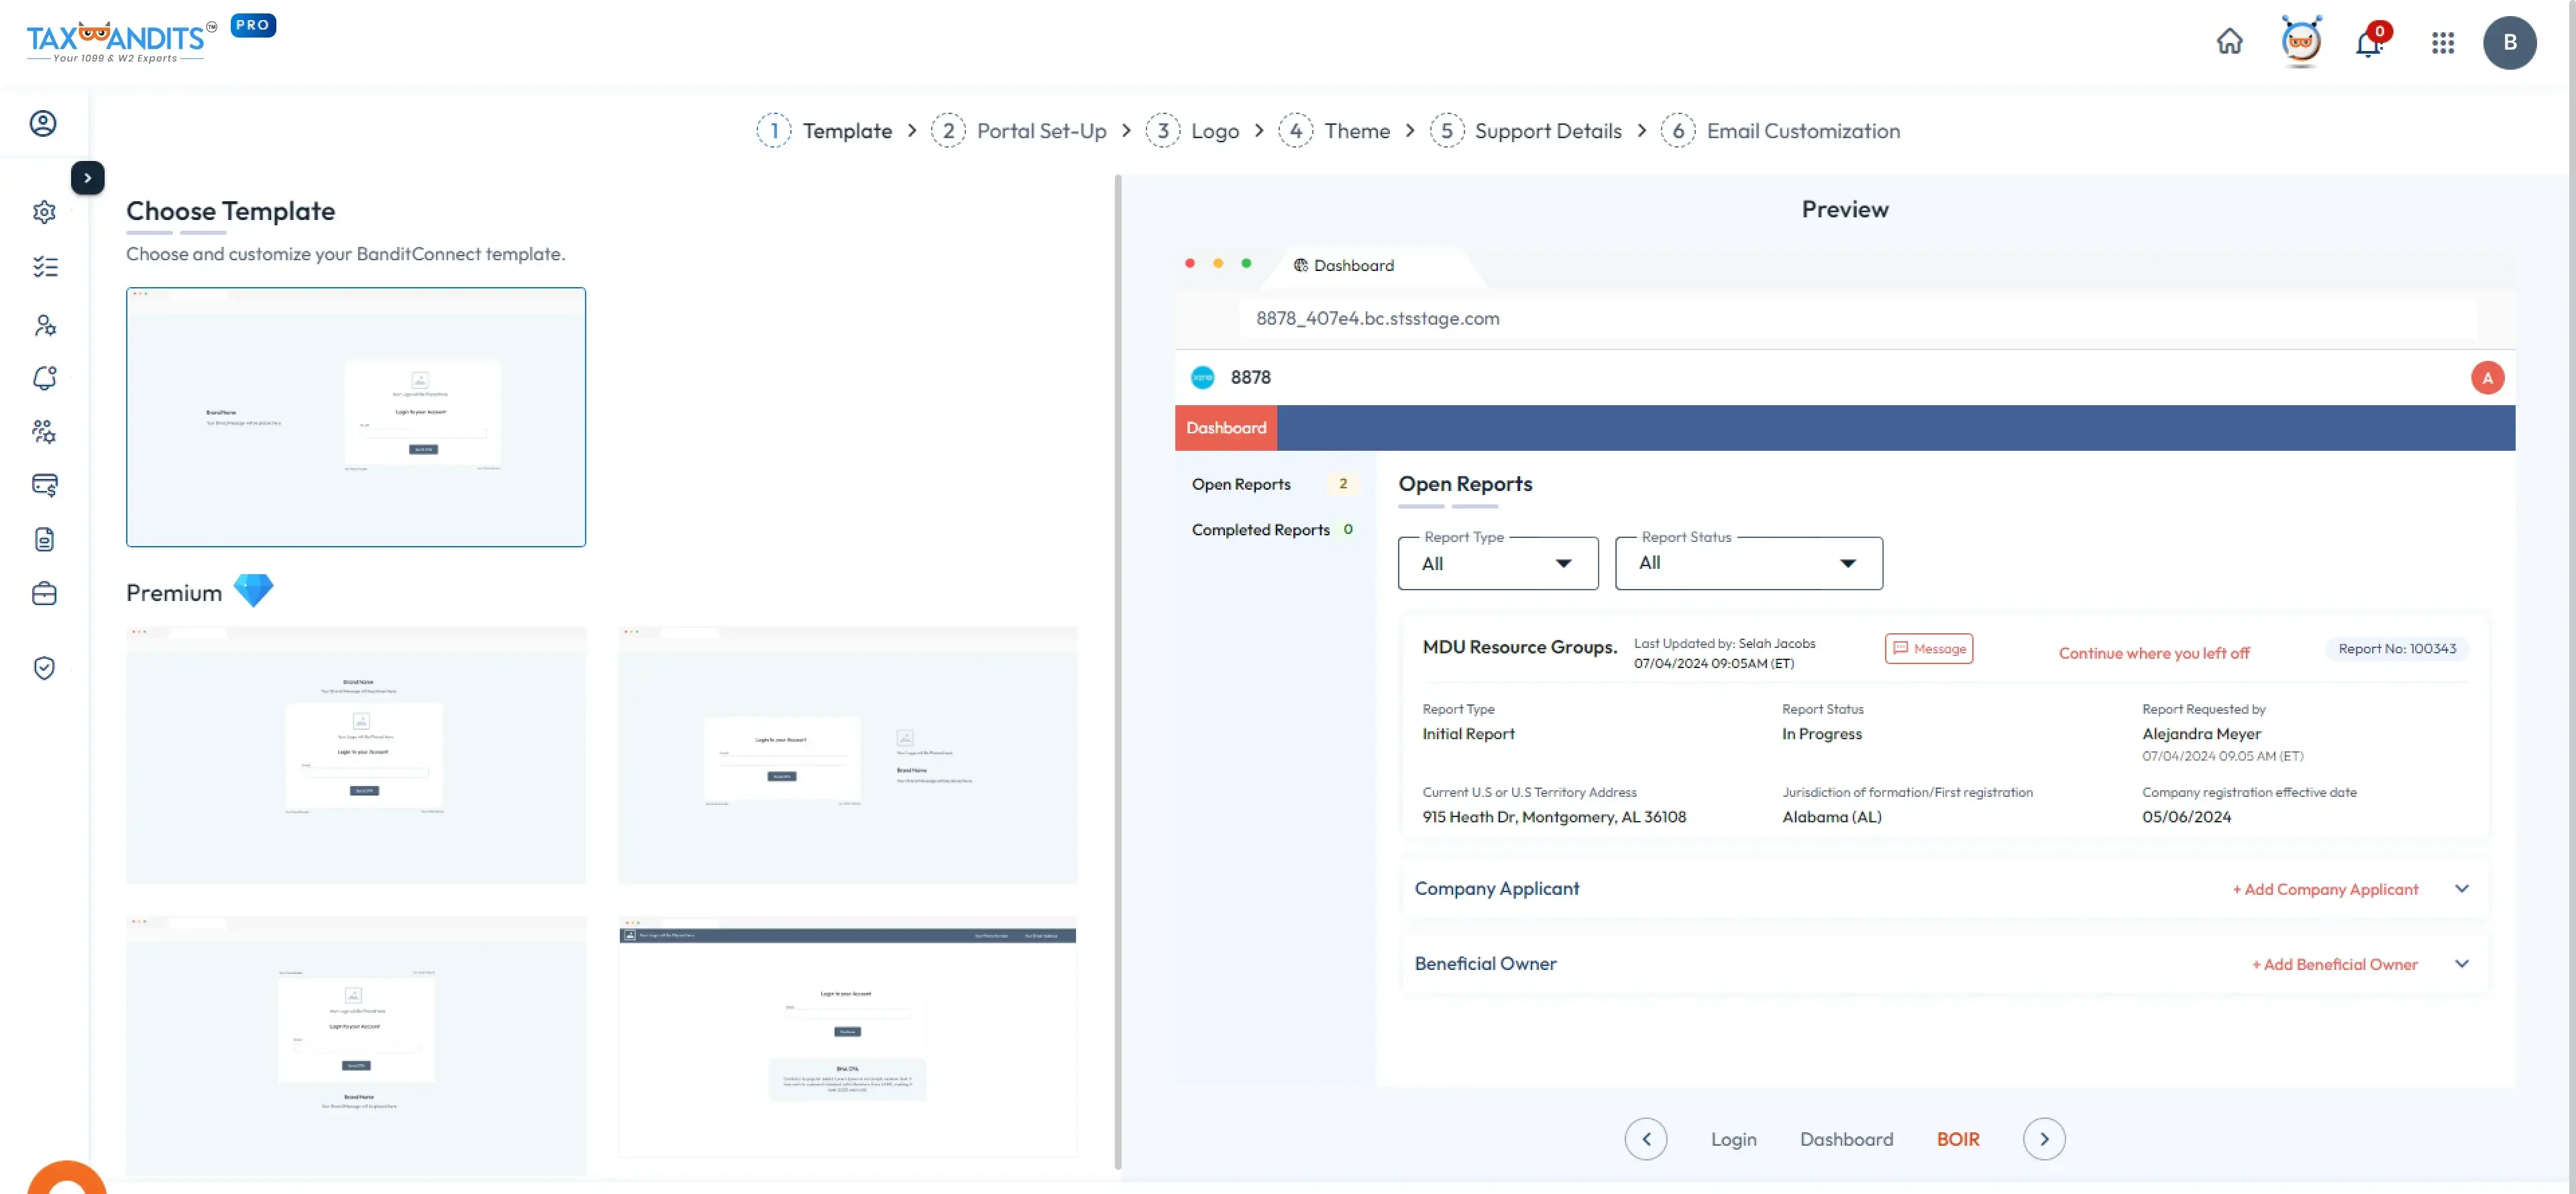Open the sidebar bell reminders icon
This screenshot has height=1194, width=2576.
44,378
